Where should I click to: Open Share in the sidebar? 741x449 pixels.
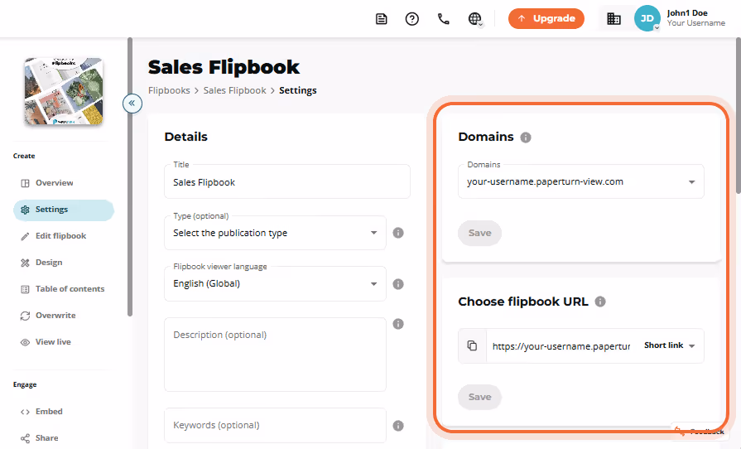tap(63, 438)
